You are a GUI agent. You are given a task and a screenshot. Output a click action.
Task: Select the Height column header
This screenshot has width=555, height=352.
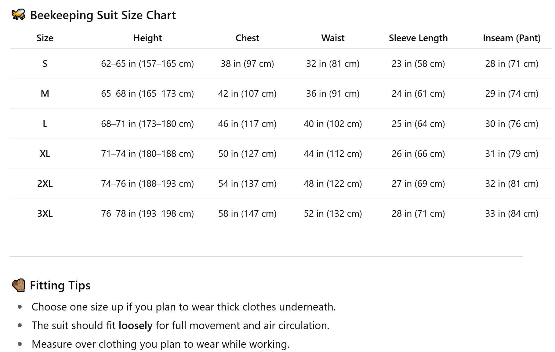pyautogui.click(x=147, y=38)
